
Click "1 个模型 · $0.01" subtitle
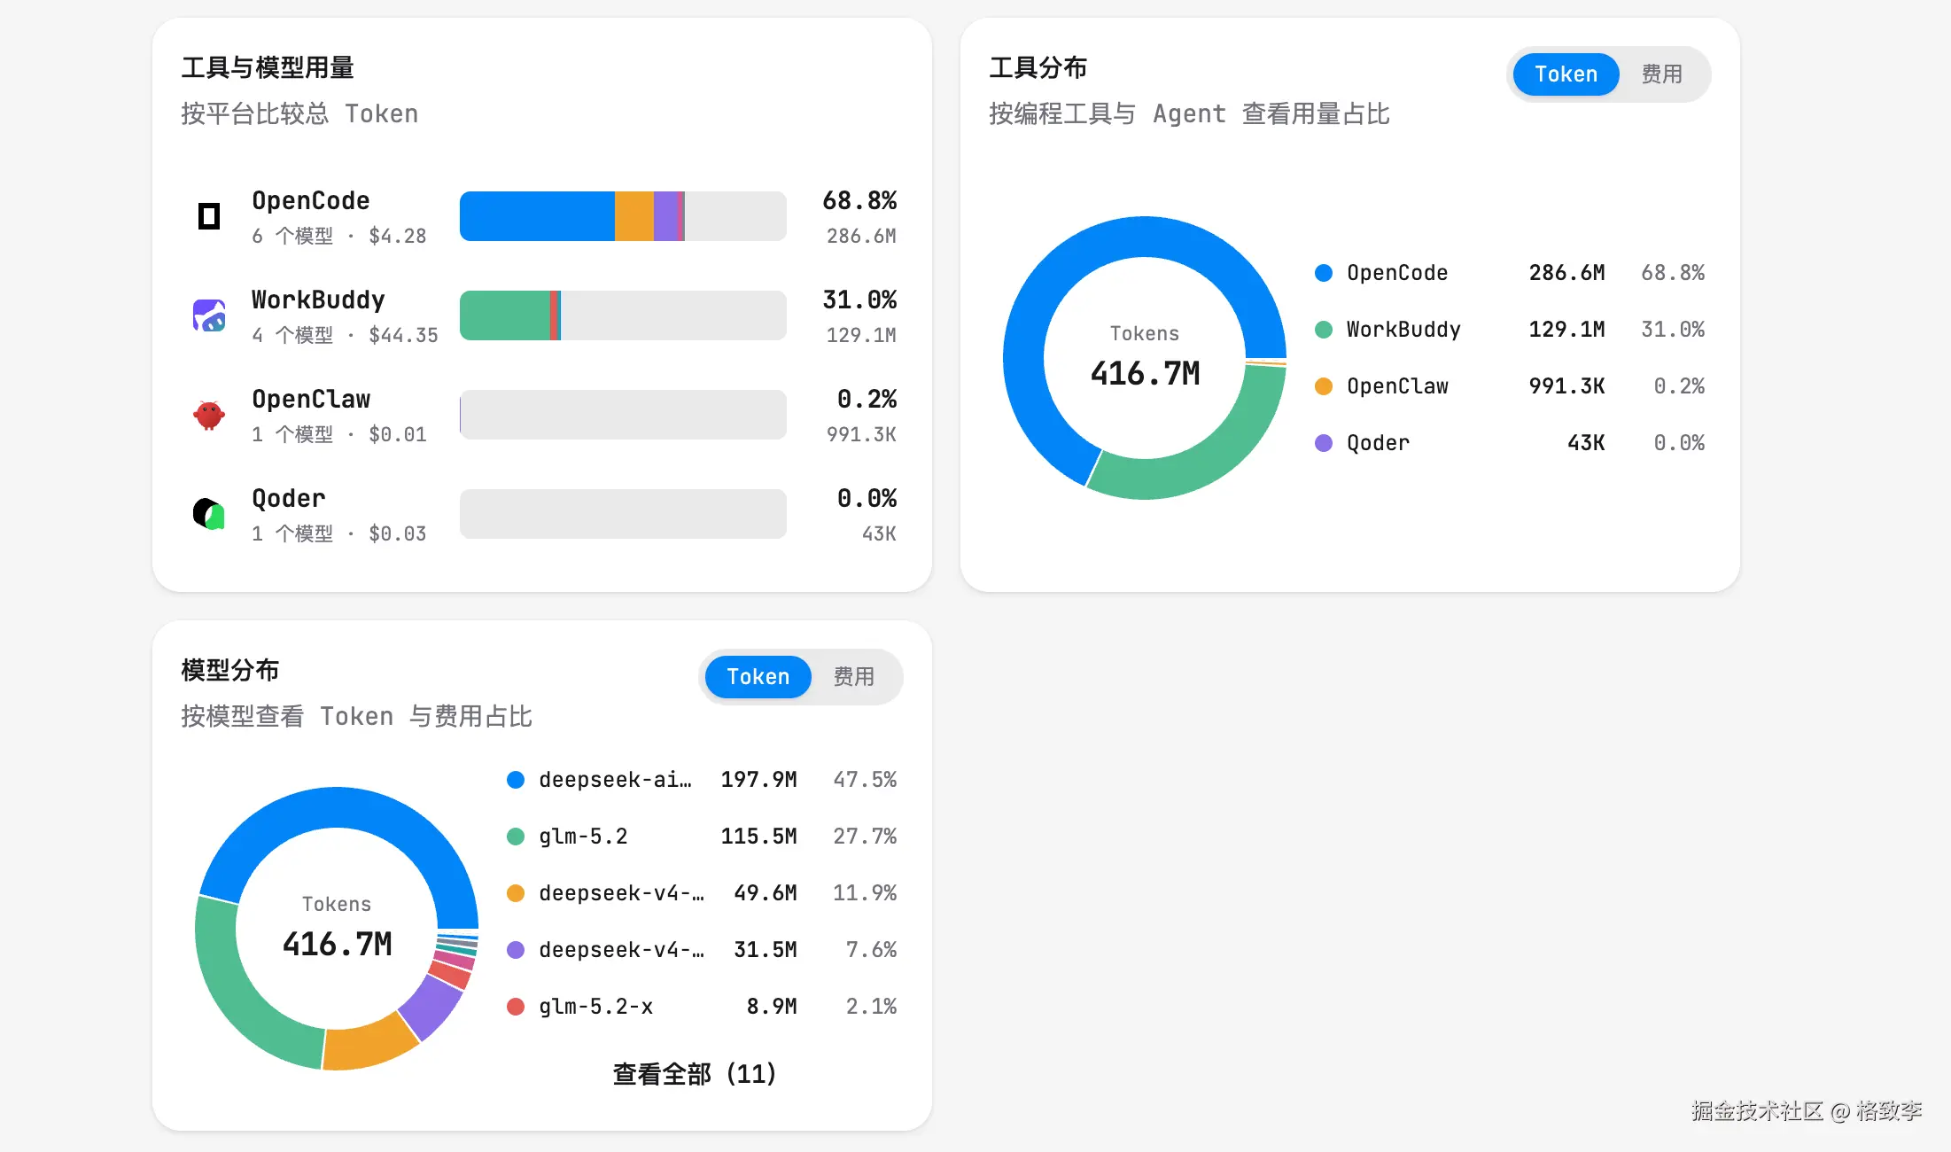(x=339, y=435)
